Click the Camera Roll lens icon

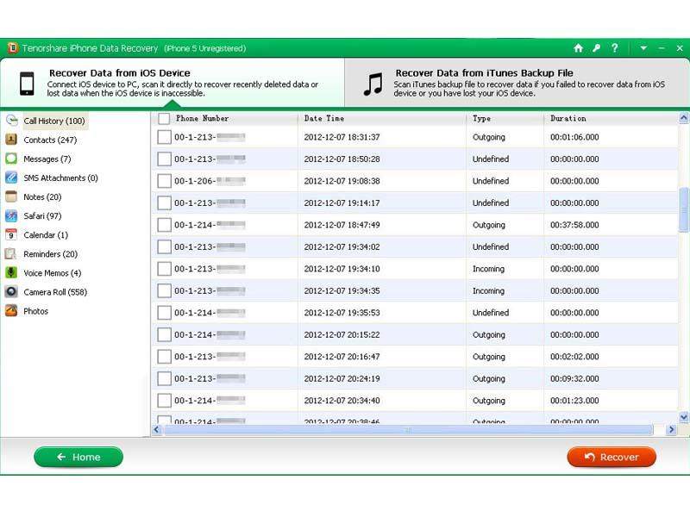click(x=11, y=291)
